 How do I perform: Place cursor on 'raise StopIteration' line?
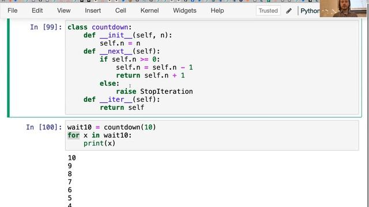pos(155,91)
